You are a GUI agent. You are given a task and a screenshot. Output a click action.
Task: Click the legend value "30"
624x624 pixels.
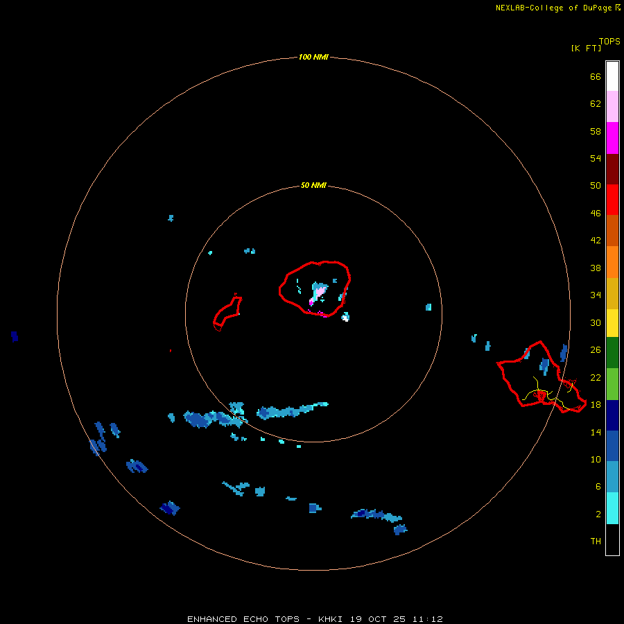pos(596,322)
